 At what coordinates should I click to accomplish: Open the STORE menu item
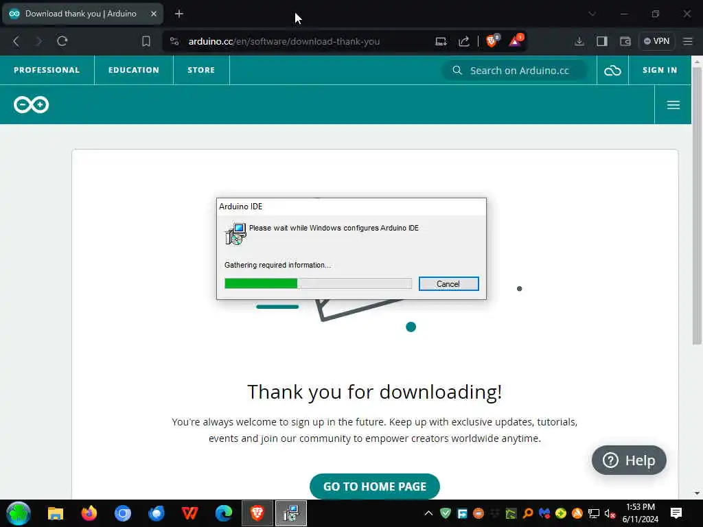coord(201,71)
